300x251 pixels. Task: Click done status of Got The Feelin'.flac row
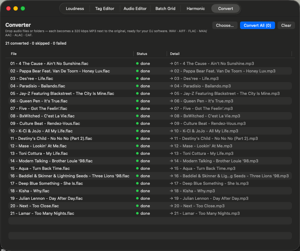tap(143, 108)
